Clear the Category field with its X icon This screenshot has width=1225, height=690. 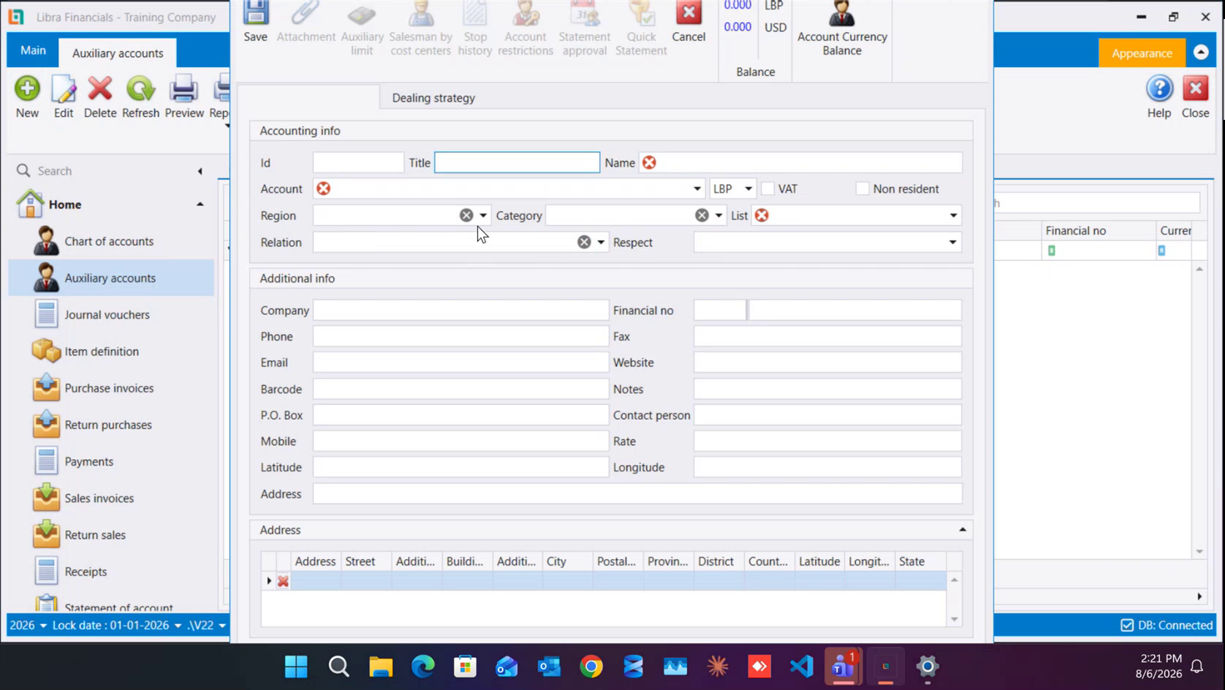pyautogui.click(x=702, y=215)
